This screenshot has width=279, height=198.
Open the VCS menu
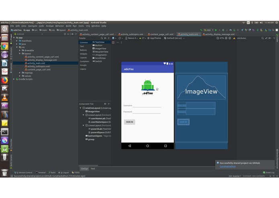coord(88,26)
